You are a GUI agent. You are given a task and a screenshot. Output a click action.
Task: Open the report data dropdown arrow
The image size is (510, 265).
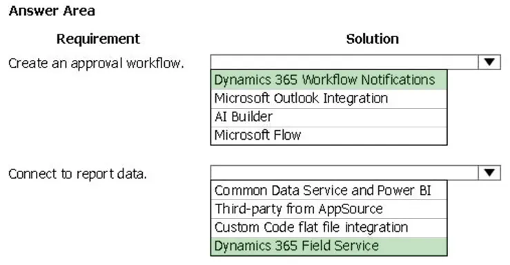(x=489, y=173)
